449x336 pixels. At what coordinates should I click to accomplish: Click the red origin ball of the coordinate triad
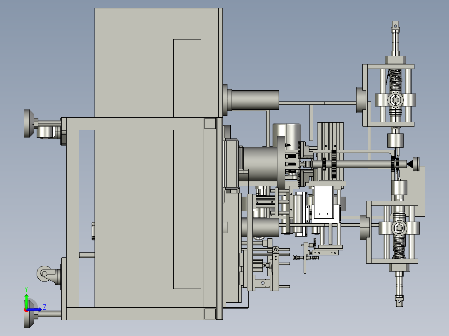26,310
